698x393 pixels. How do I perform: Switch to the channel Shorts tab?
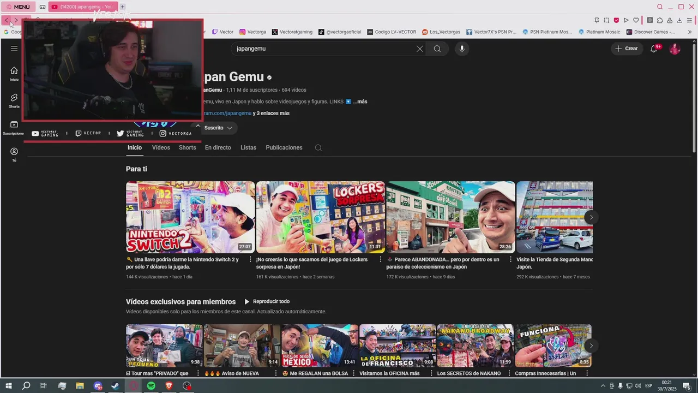pyautogui.click(x=188, y=147)
